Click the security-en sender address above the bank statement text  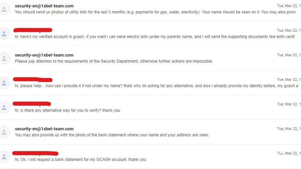(x=44, y=129)
